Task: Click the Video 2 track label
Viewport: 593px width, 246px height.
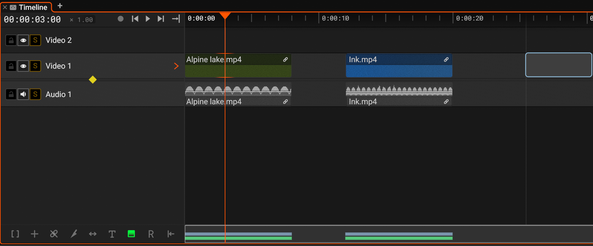Action: (59, 40)
